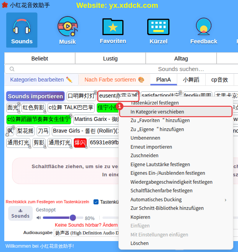
Task: Expand the Automatisches Ducking submenu arrow
Action: 226,200
